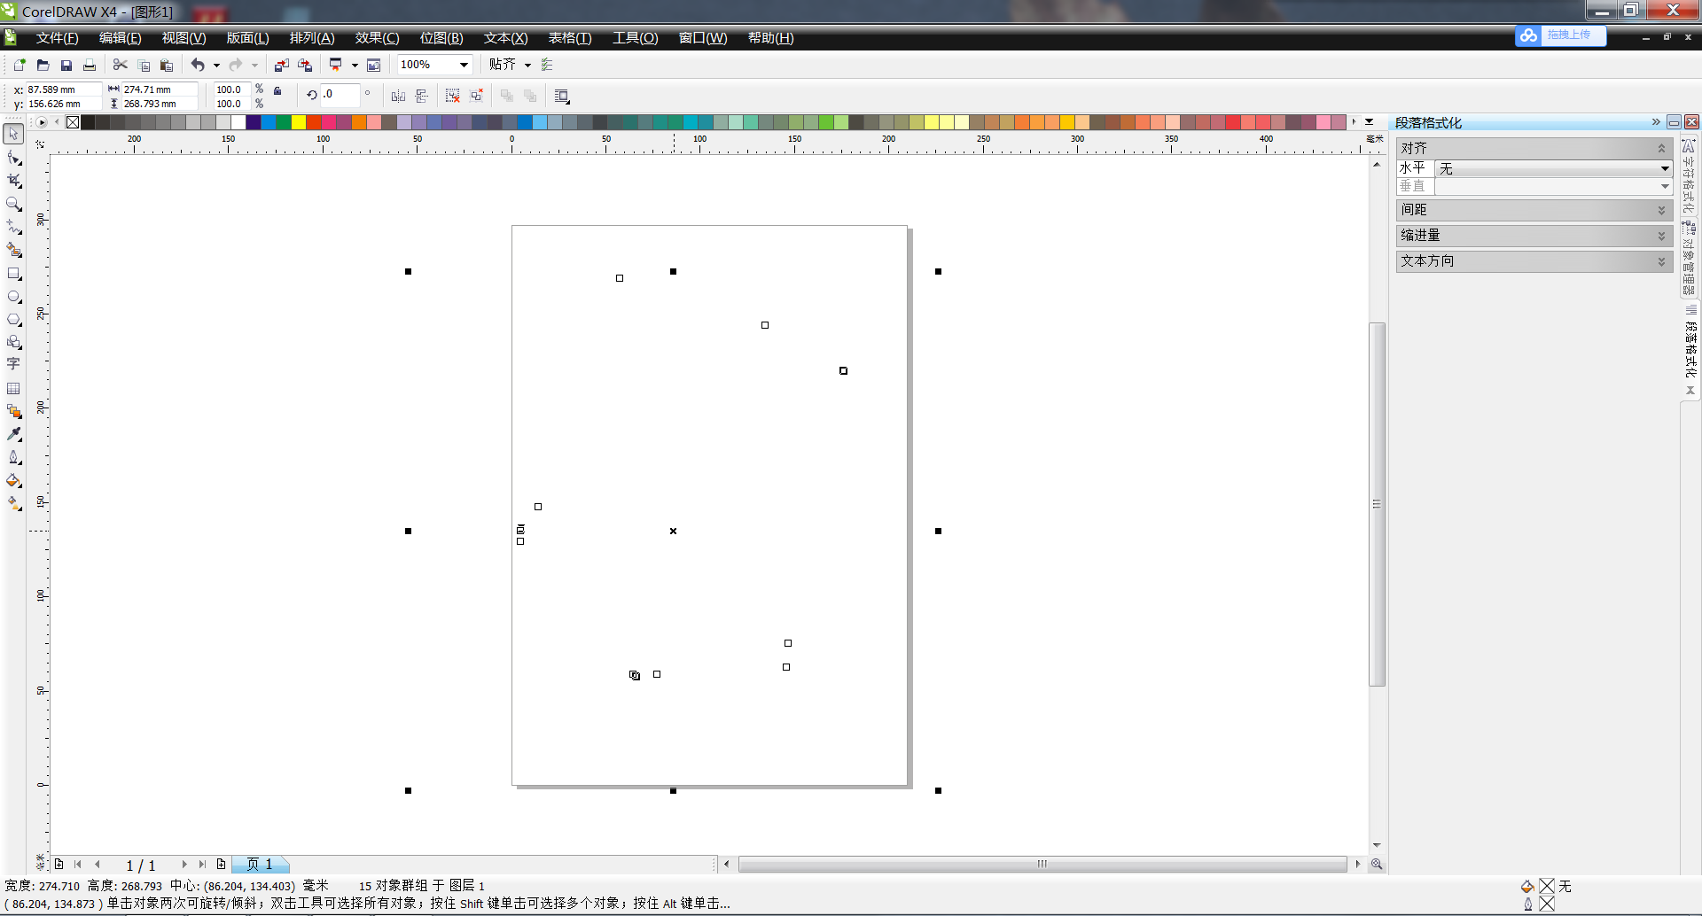Click the Mirror vertically button
Screen dimensions: 1702x916
pos(422,96)
